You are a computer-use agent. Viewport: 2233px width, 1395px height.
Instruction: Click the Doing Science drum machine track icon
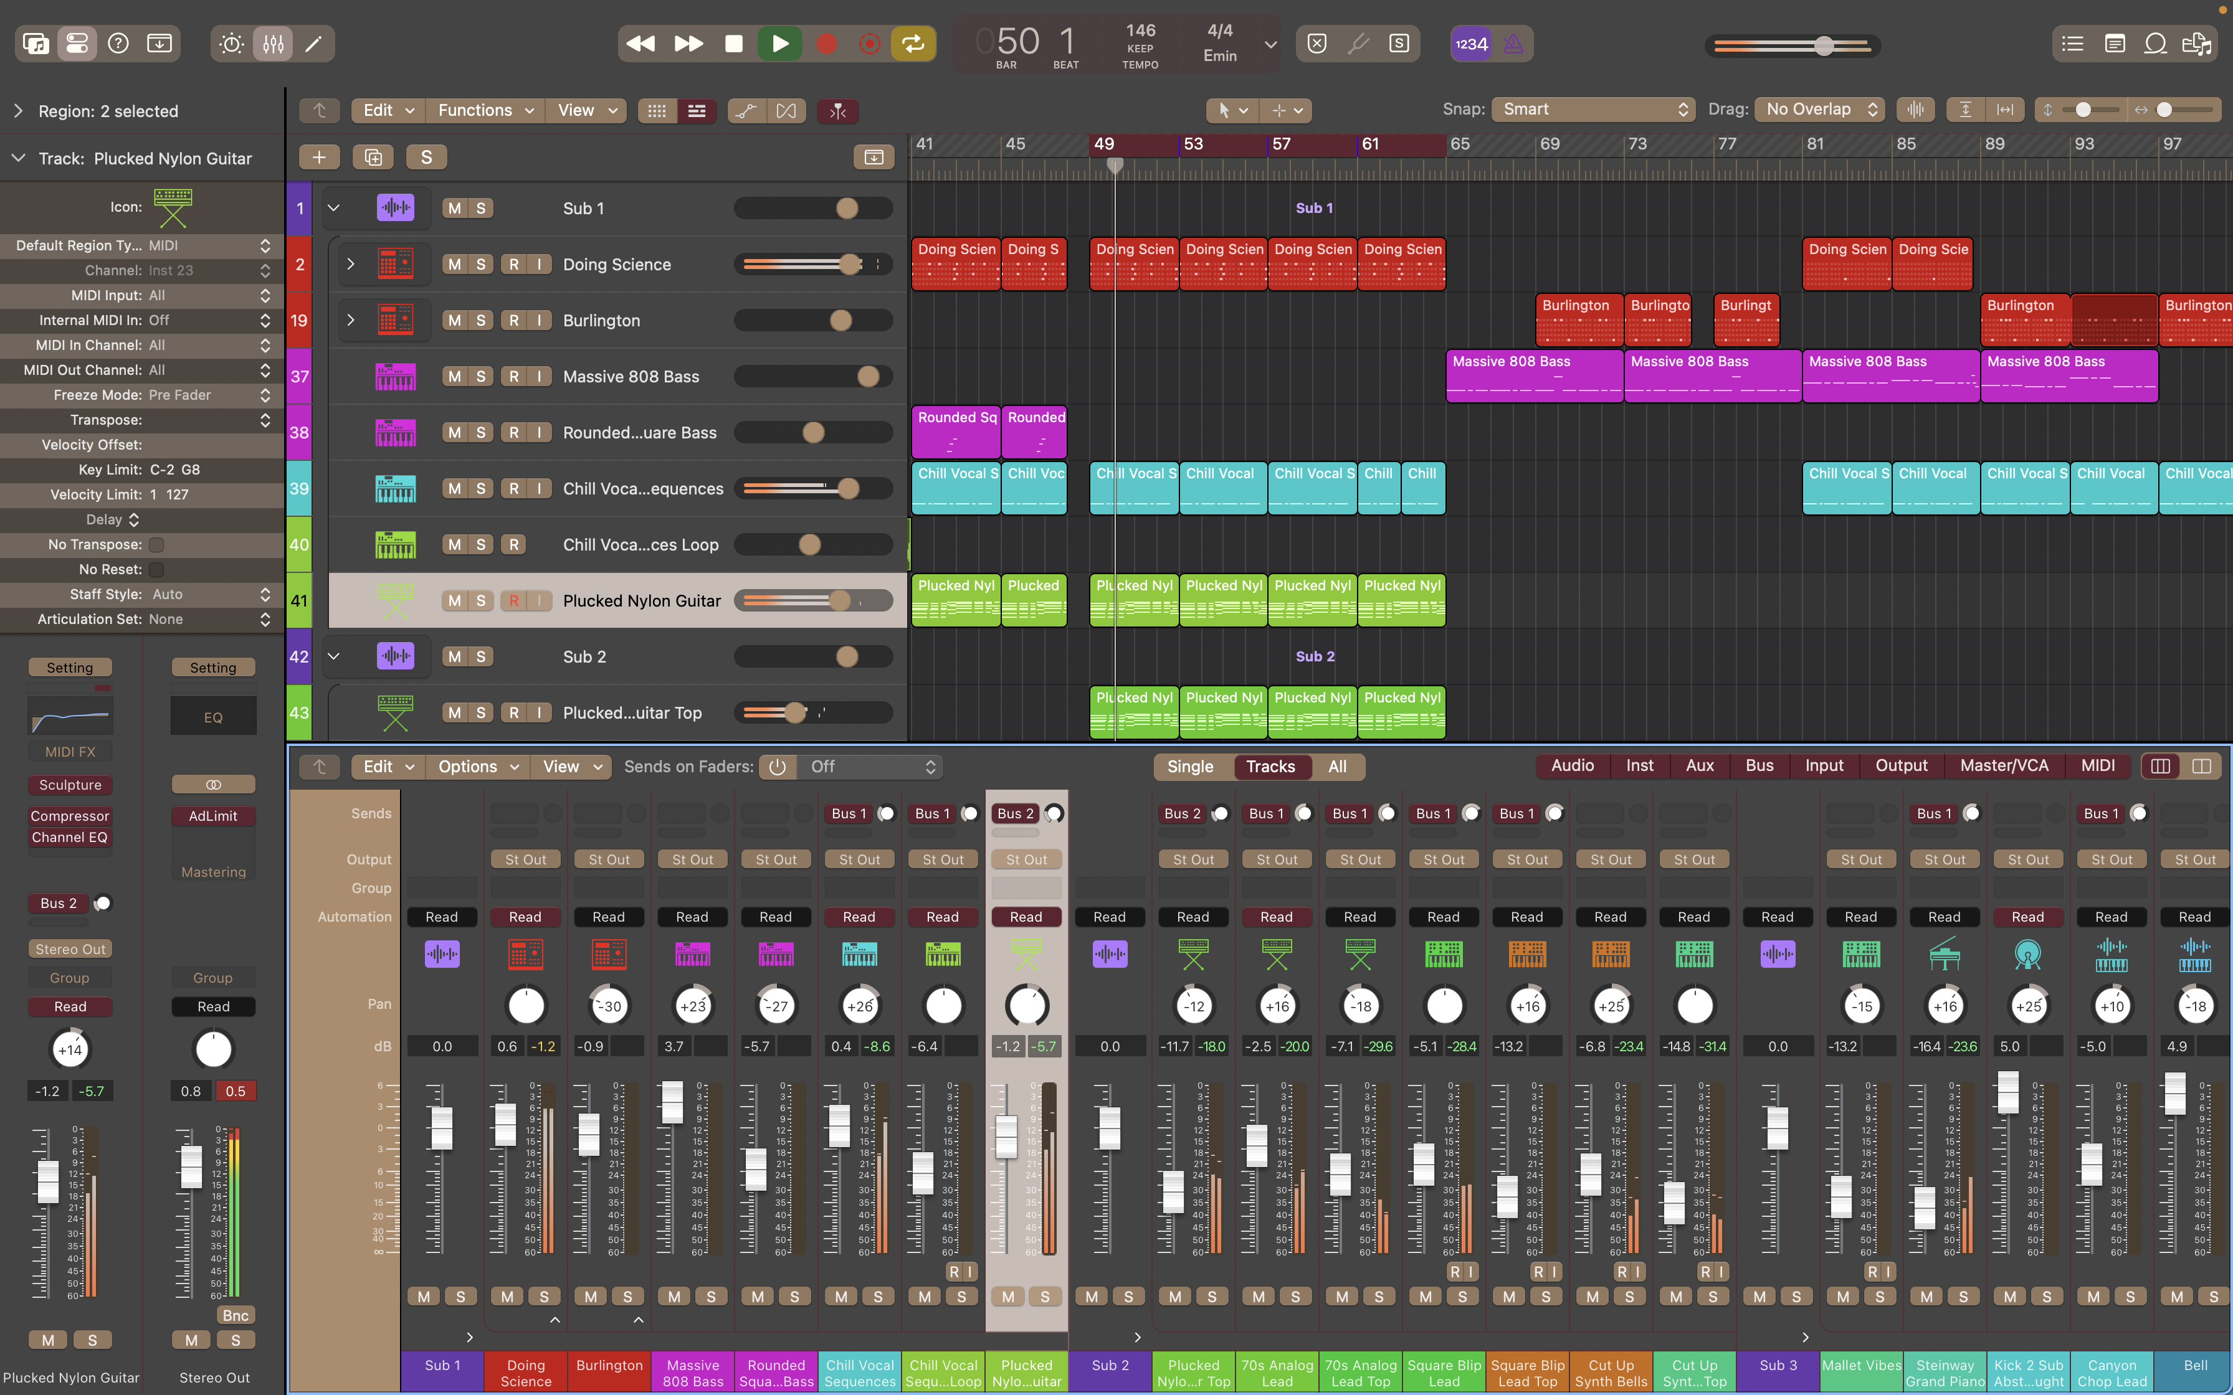[395, 265]
